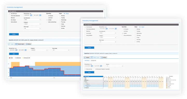Open the Categories sub-tab in front window

coord(93,60)
